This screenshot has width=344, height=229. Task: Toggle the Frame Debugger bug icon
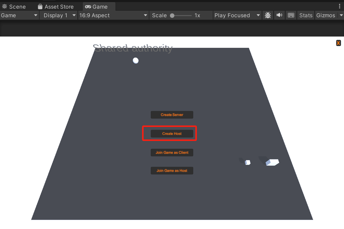pyautogui.click(x=268, y=15)
